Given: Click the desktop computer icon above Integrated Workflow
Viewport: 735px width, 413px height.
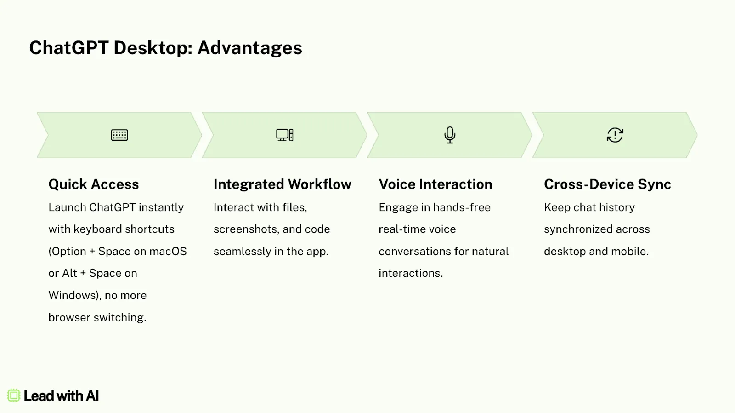Looking at the screenshot, I should pyautogui.click(x=284, y=135).
